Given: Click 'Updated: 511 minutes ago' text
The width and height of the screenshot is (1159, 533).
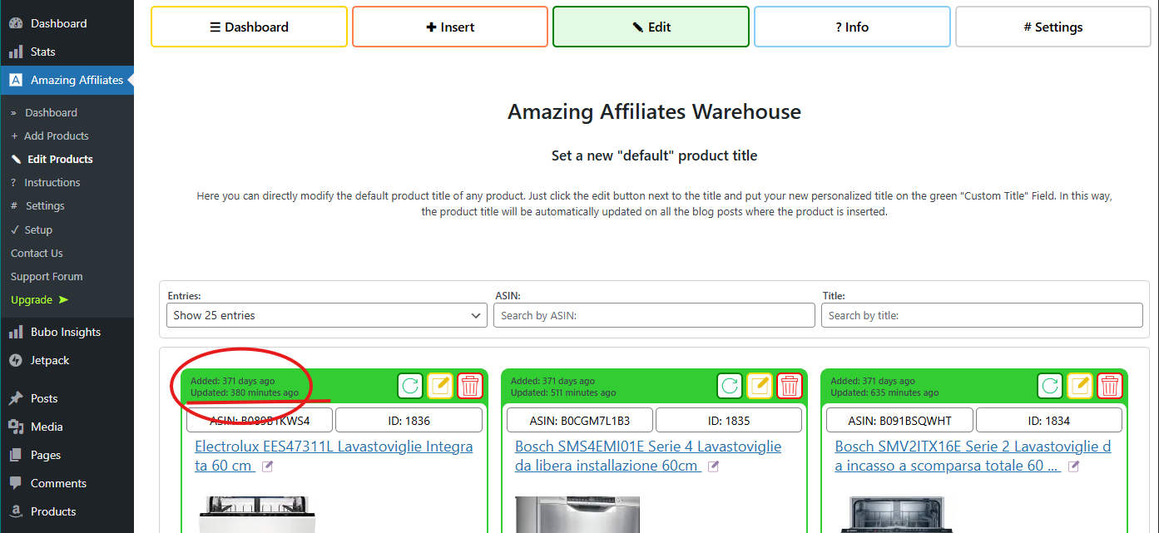Looking at the screenshot, I should click(x=563, y=392).
